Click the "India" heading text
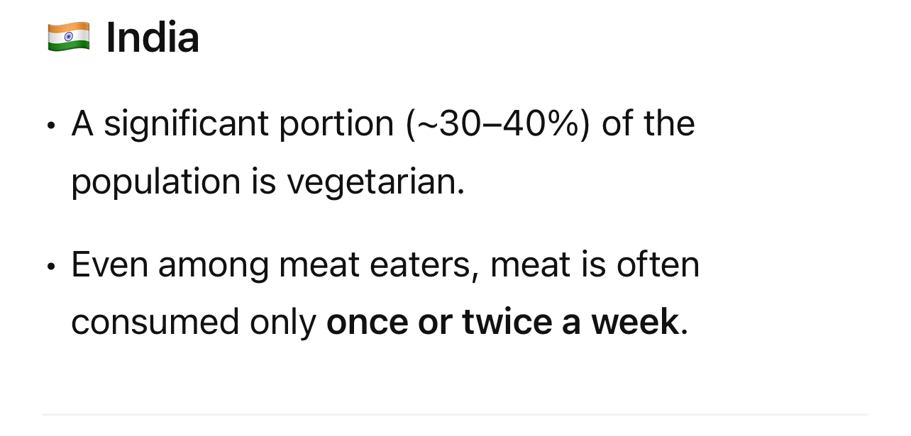The image size is (911, 436). pos(152,38)
